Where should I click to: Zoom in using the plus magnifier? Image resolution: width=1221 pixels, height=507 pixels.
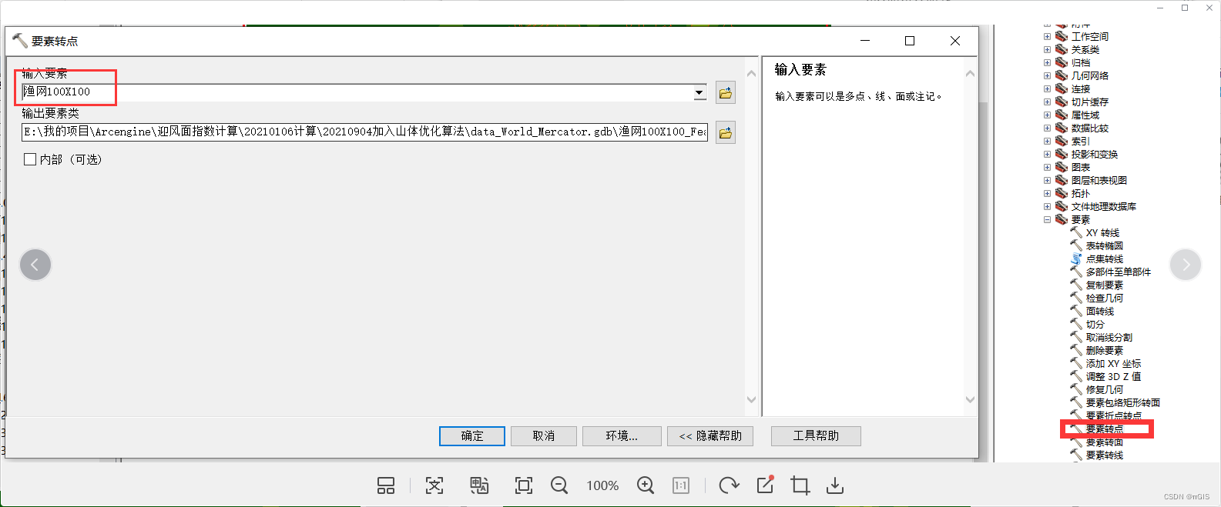click(646, 485)
